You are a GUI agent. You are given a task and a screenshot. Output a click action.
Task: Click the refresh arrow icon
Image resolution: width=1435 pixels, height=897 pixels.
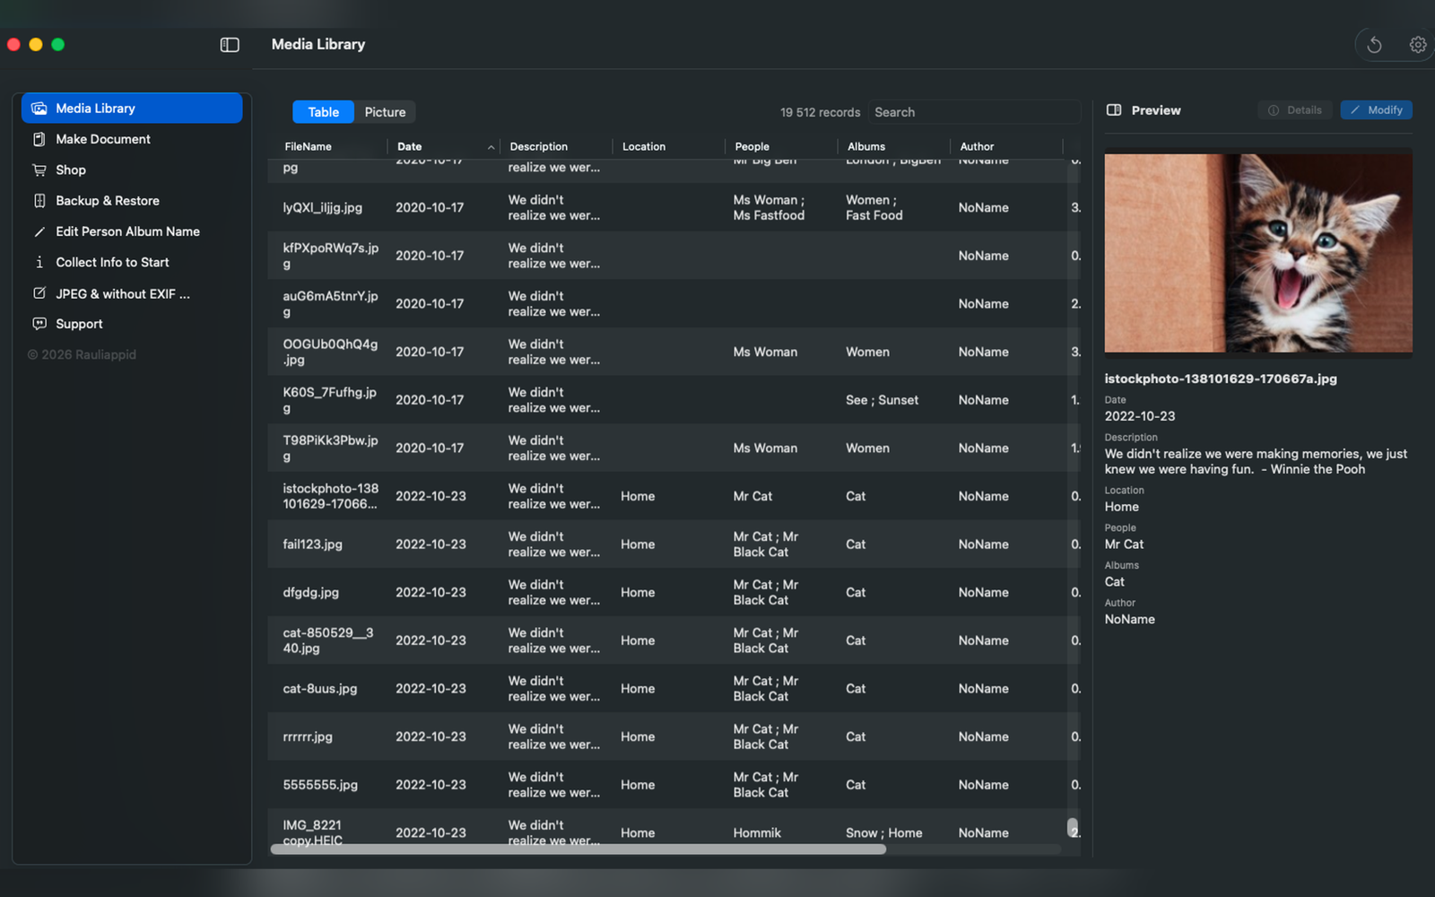pyautogui.click(x=1374, y=45)
